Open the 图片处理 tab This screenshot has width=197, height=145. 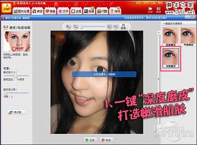22,11
